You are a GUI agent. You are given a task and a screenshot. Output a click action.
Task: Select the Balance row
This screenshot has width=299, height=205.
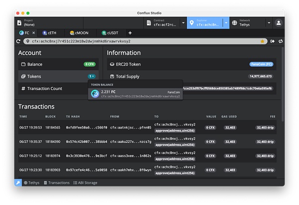(58, 64)
